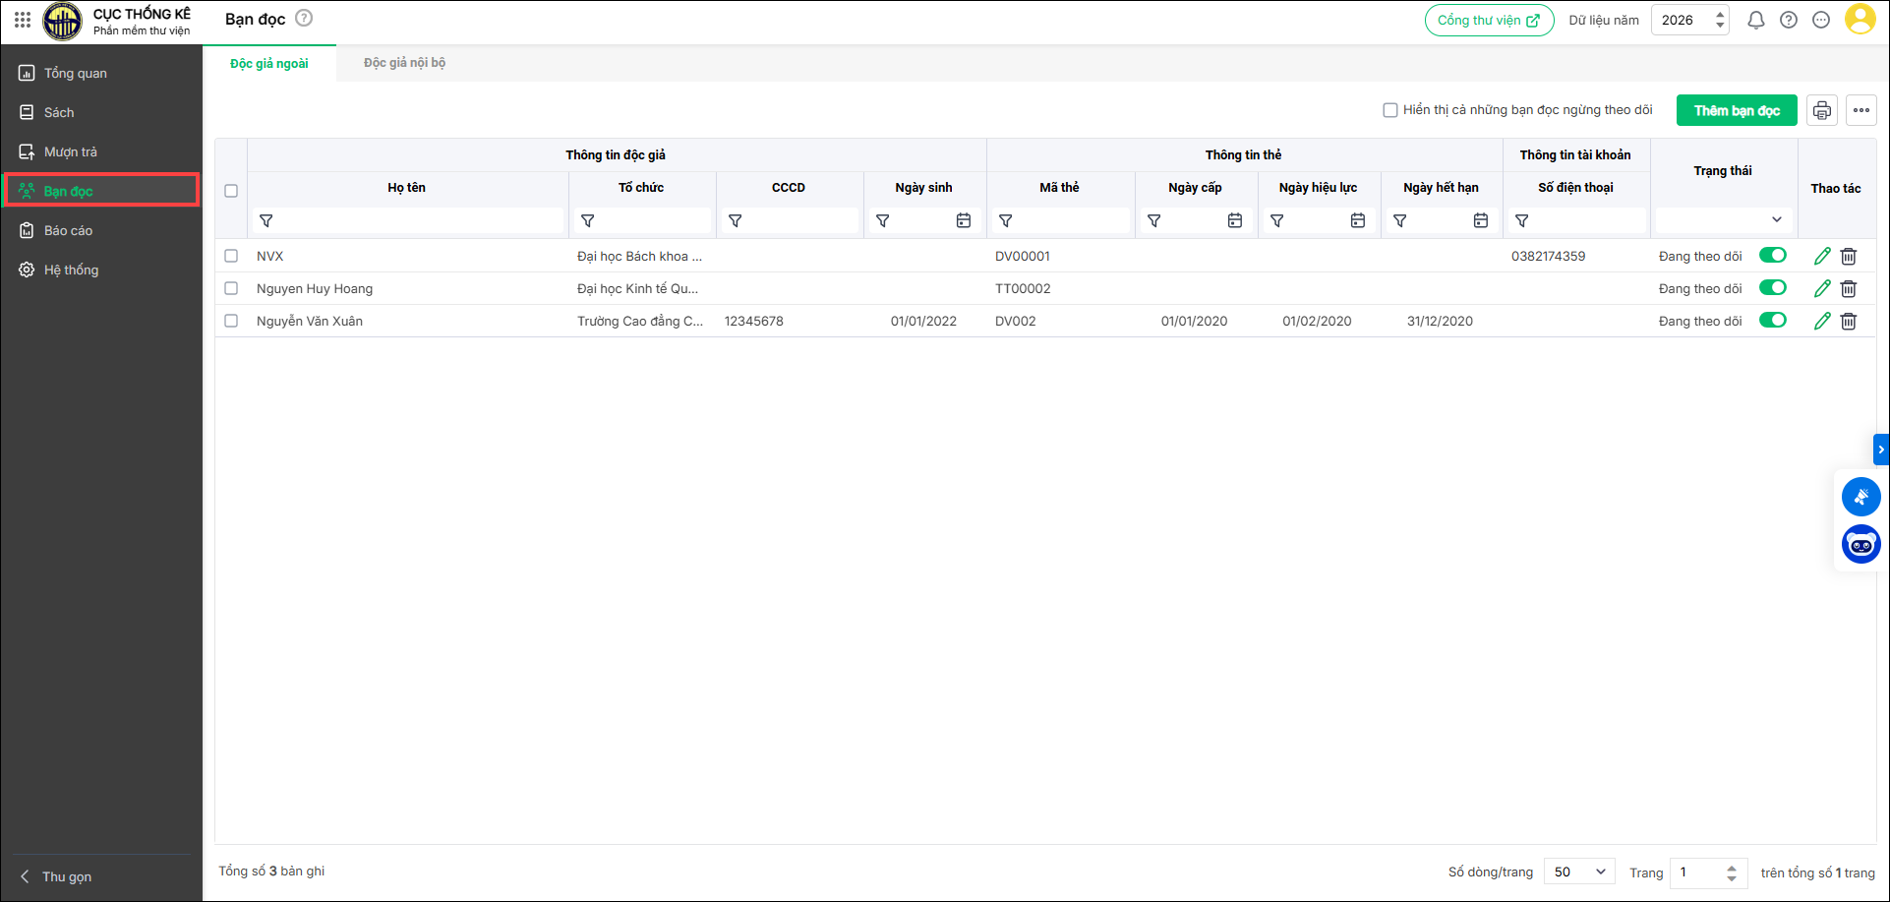Check the box for NVX row
The height and width of the screenshot is (902, 1890).
pyautogui.click(x=231, y=256)
